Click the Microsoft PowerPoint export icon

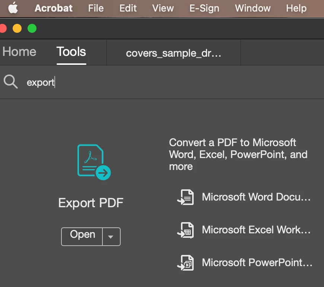click(x=185, y=263)
